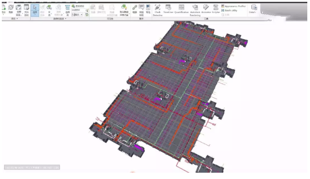Click the Manage Sets icon beside the Sets dropdown

tap(87, 14)
